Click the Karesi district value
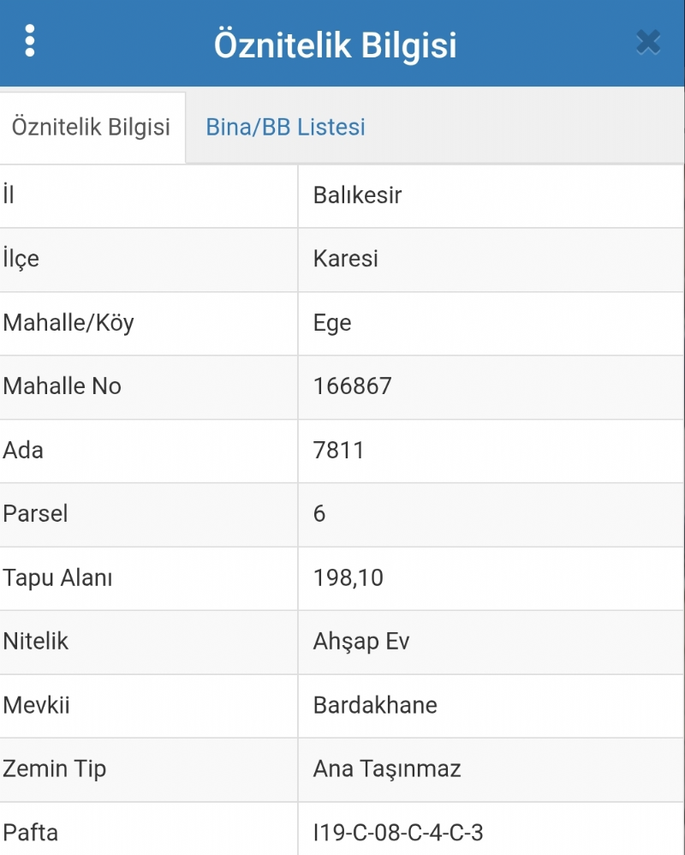685x855 pixels. [346, 259]
